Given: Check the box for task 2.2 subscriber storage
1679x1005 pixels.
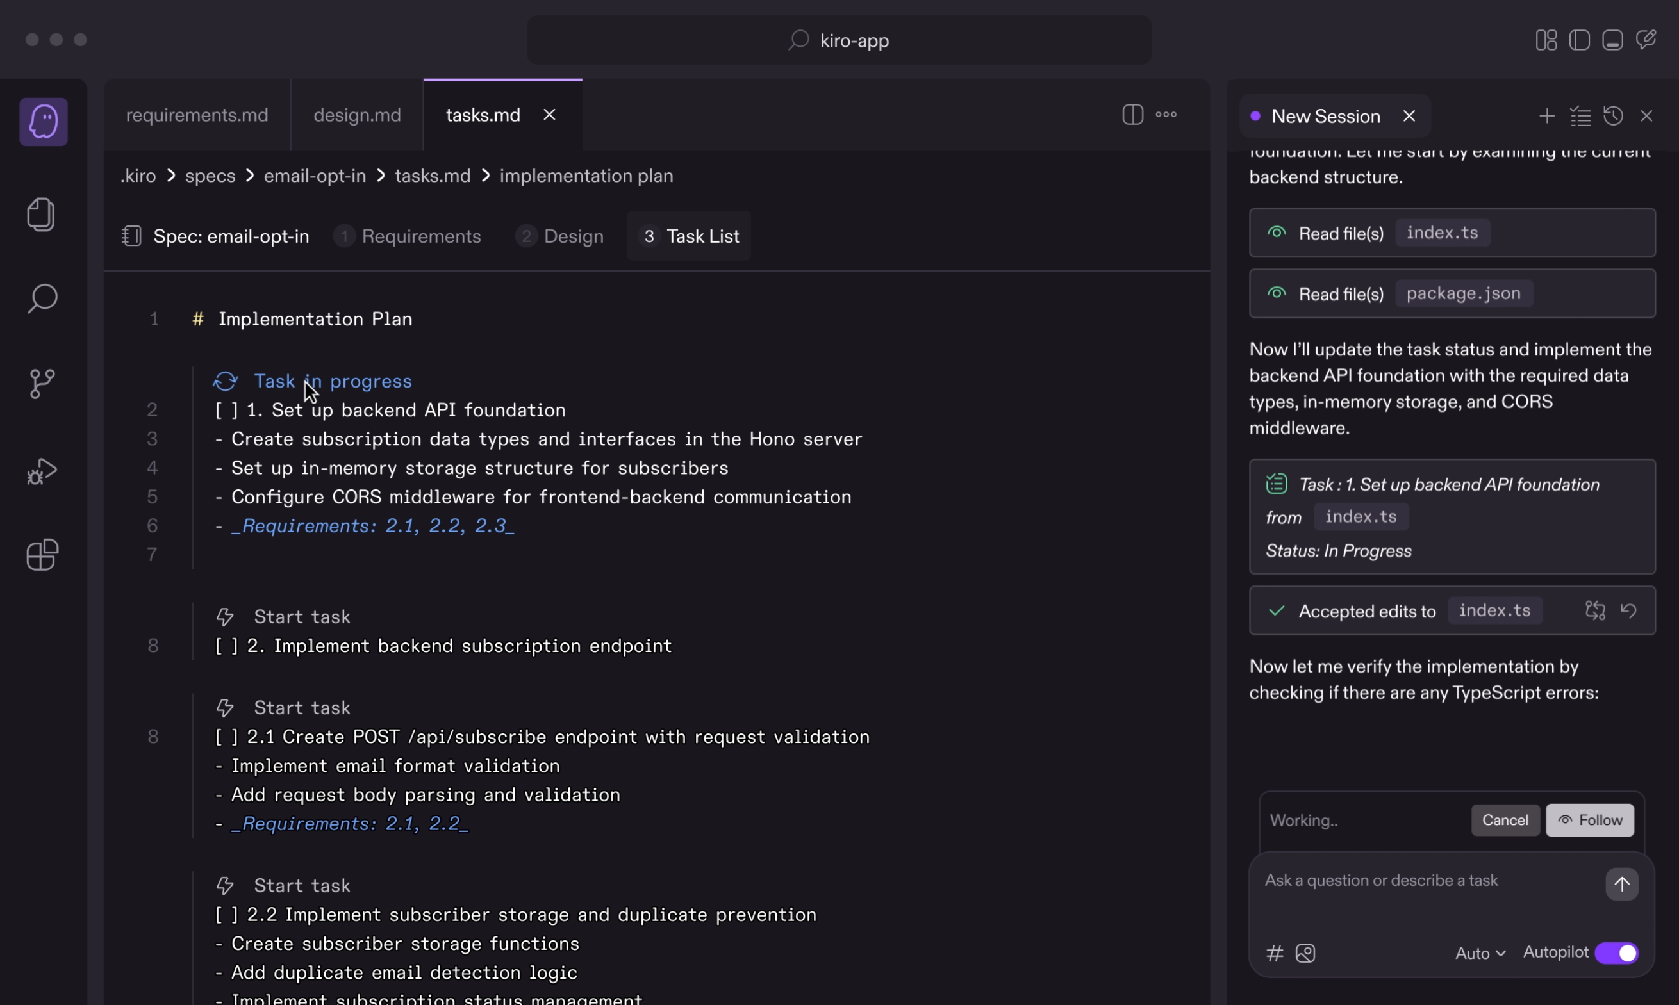Looking at the screenshot, I should [x=226, y=915].
